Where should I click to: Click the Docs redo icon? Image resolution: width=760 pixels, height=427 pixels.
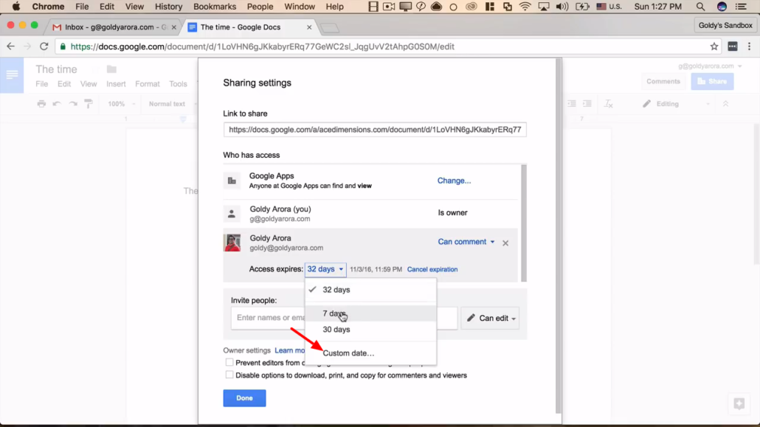coord(73,104)
